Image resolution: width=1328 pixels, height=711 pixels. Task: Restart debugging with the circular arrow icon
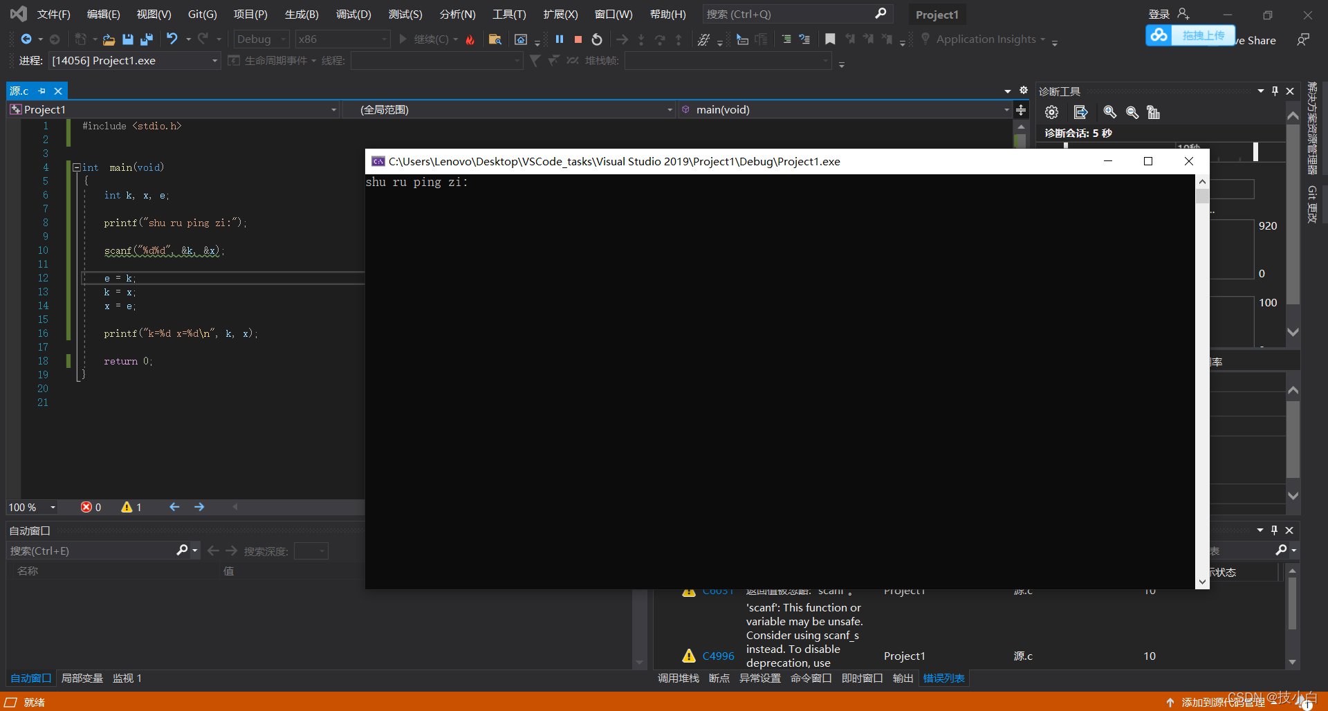tap(597, 39)
